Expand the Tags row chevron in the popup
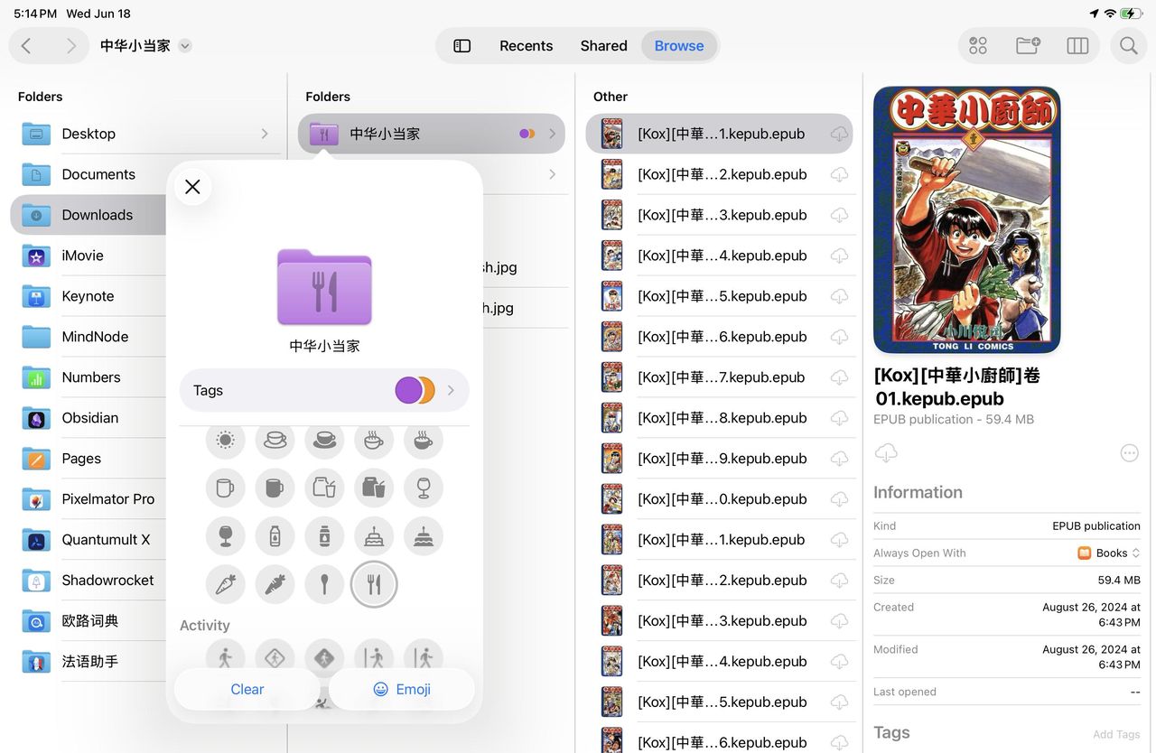1156x753 pixels. pyautogui.click(x=451, y=390)
